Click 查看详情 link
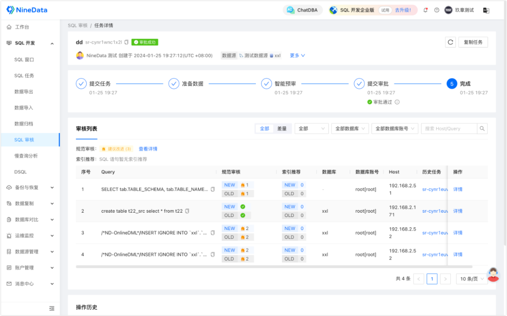The width and height of the screenshot is (507, 316). 148,149
